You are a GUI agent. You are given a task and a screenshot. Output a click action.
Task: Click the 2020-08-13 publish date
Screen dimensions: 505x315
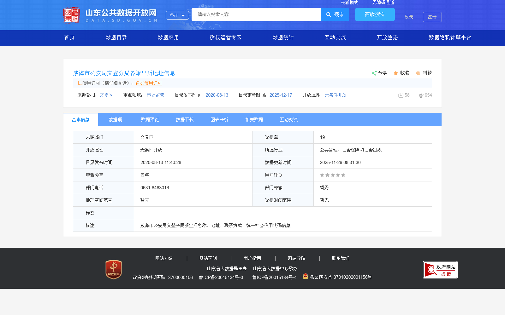click(x=217, y=95)
